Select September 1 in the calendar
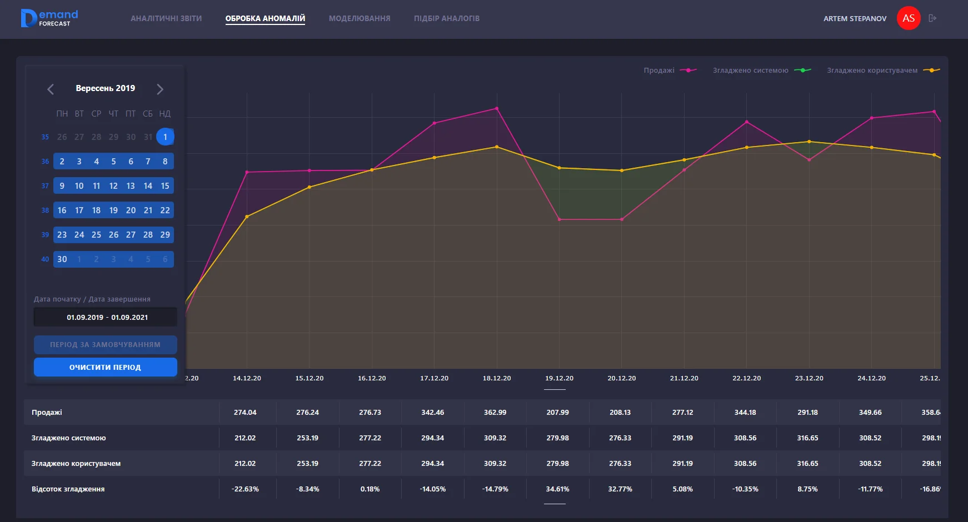 (x=165, y=137)
